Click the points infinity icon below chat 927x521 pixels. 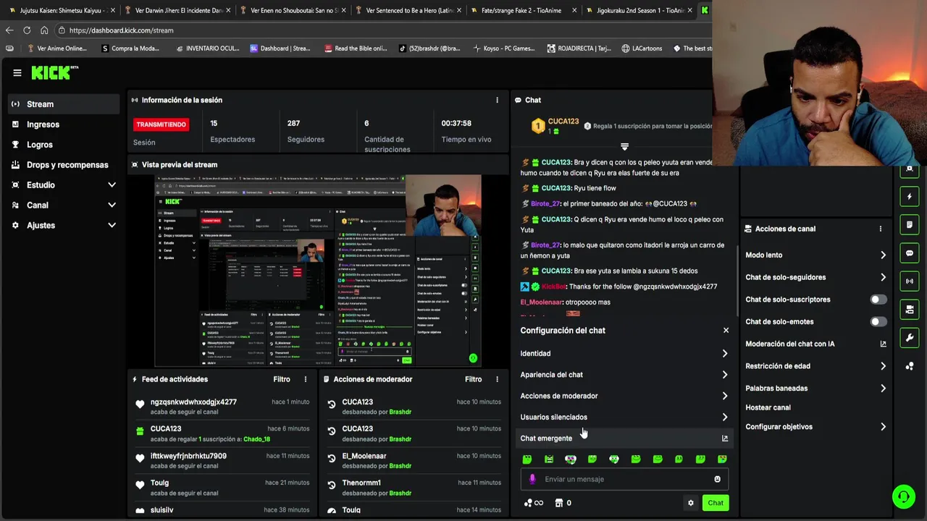533,503
